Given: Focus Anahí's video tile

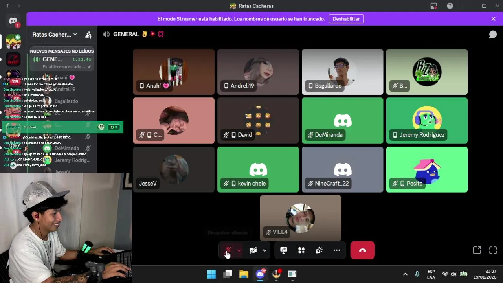Looking at the screenshot, I should pyautogui.click(x=174, y=72).
